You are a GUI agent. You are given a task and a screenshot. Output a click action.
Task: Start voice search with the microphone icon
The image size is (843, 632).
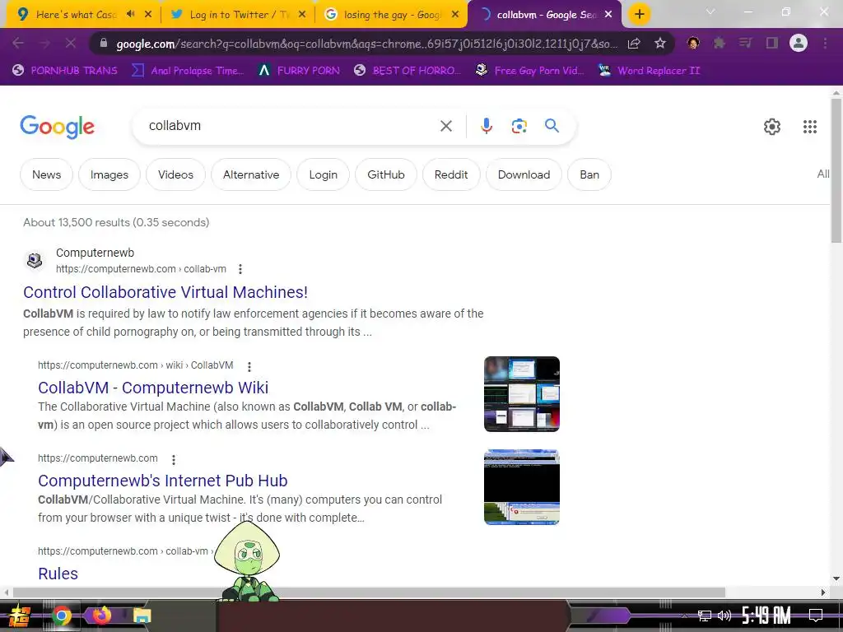click(486, 126)
